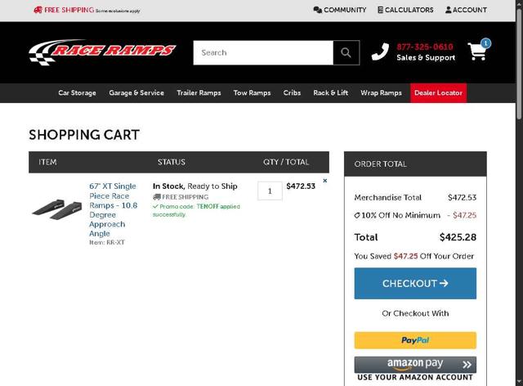The width and height of the screenshot is (523, 386).
Task: Click the phone handset icon
Action: [380, 52]
